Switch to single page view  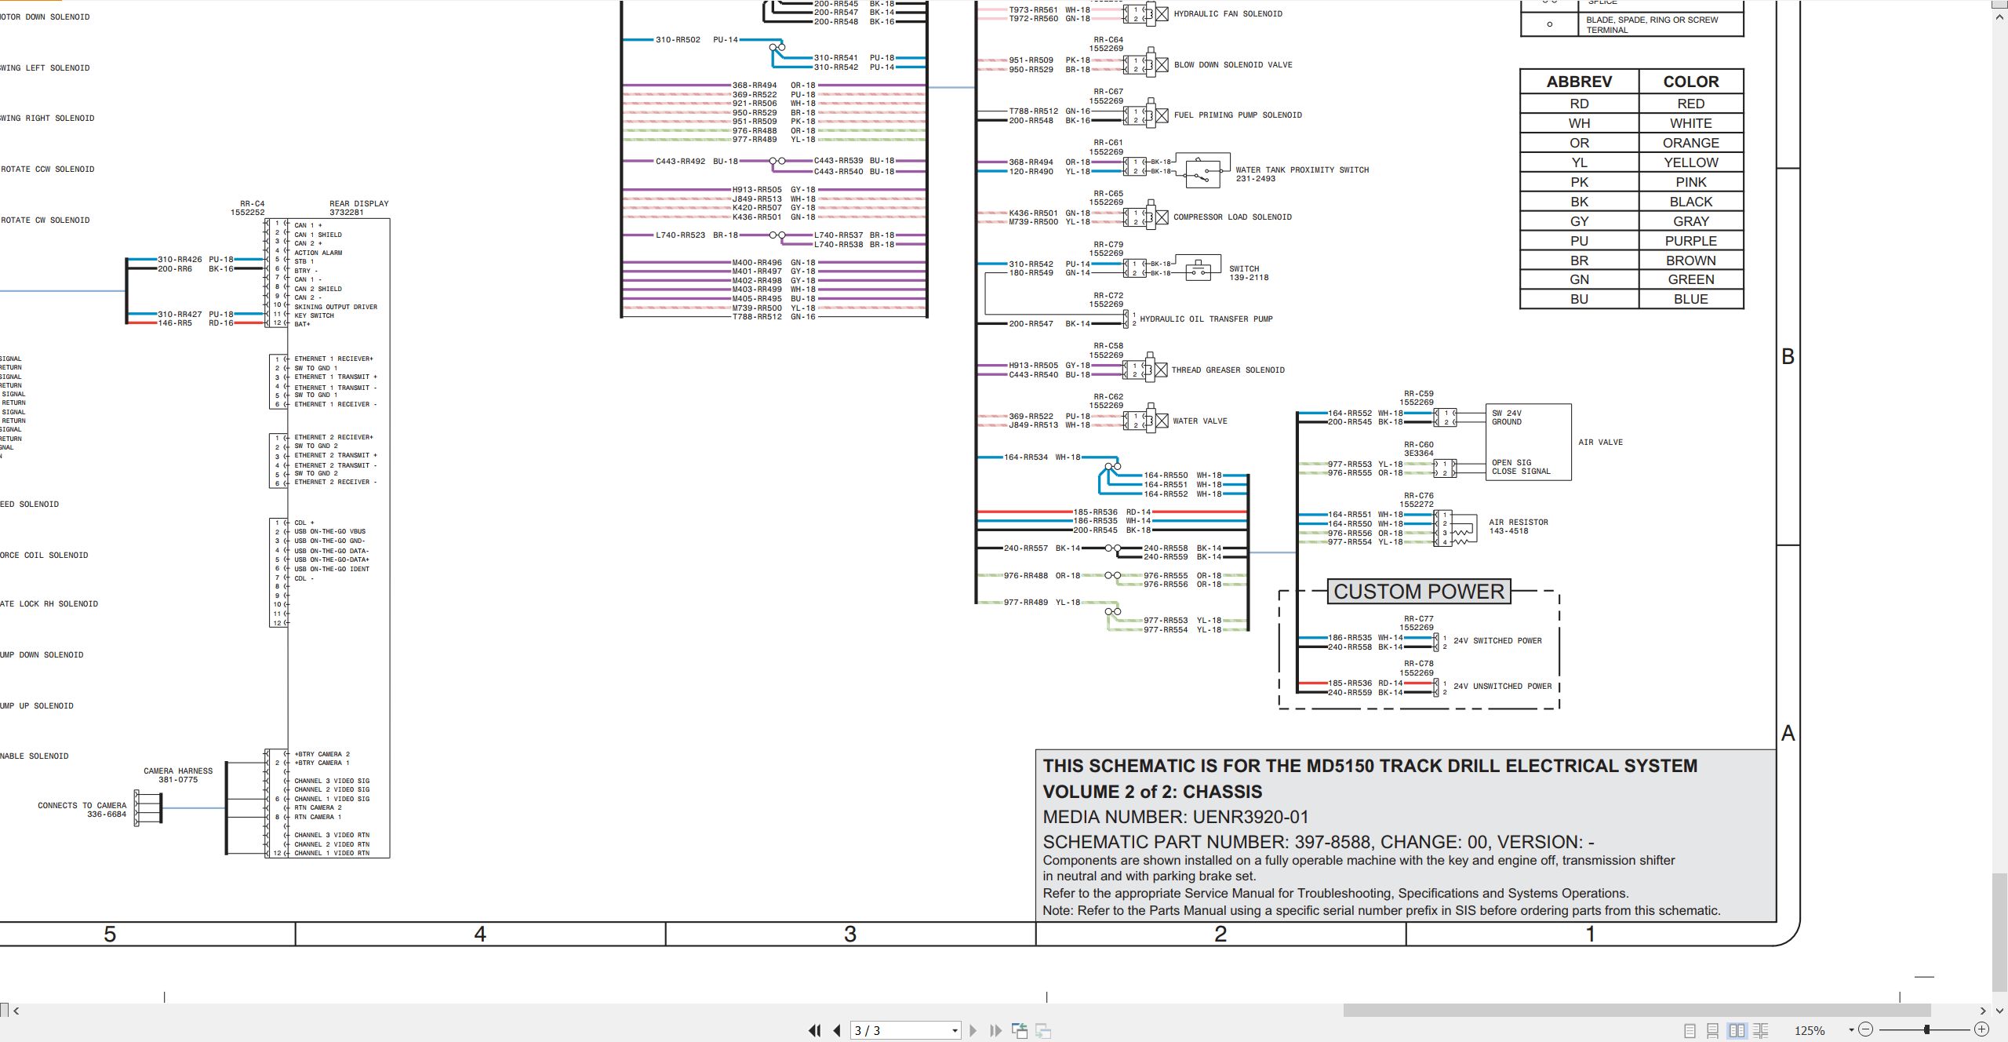[1690, 1030]
